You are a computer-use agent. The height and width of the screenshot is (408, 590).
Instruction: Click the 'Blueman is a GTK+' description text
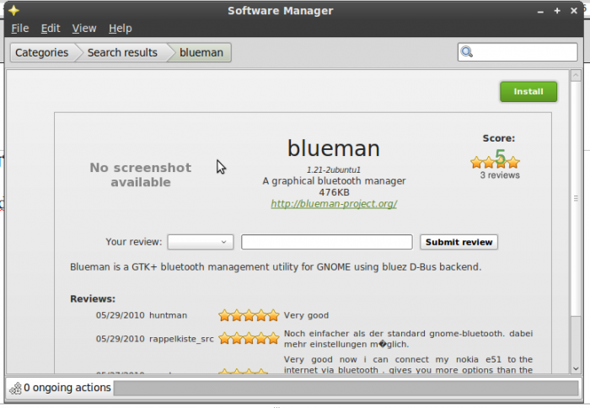(276, 267)
